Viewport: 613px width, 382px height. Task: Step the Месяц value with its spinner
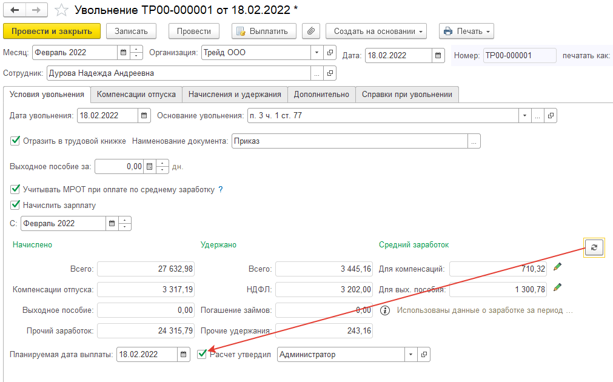coord(136,52)
